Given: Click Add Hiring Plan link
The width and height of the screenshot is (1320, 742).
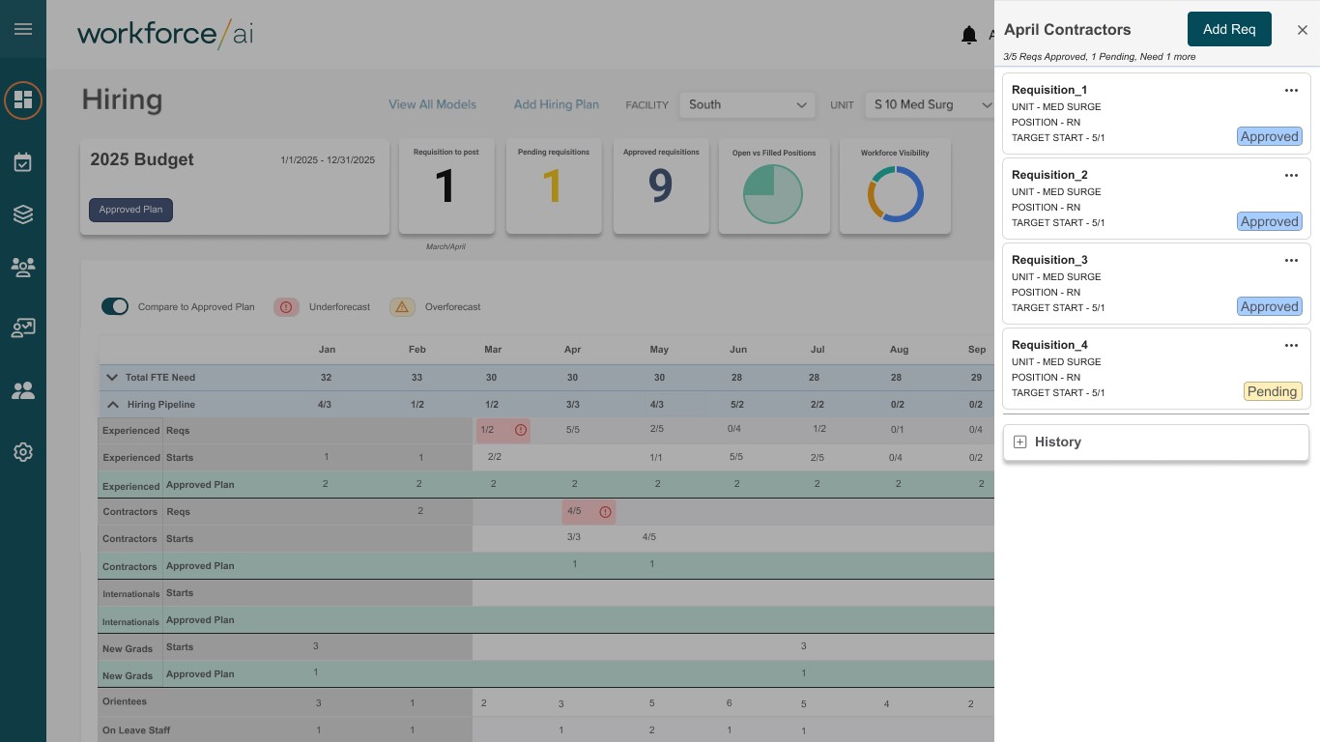Looking at the screenshot, I should (557, 104).
